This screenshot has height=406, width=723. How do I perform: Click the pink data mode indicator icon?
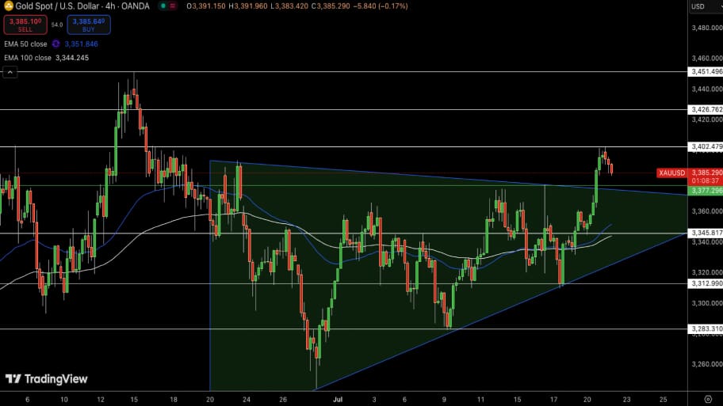(x=173, y=6)
